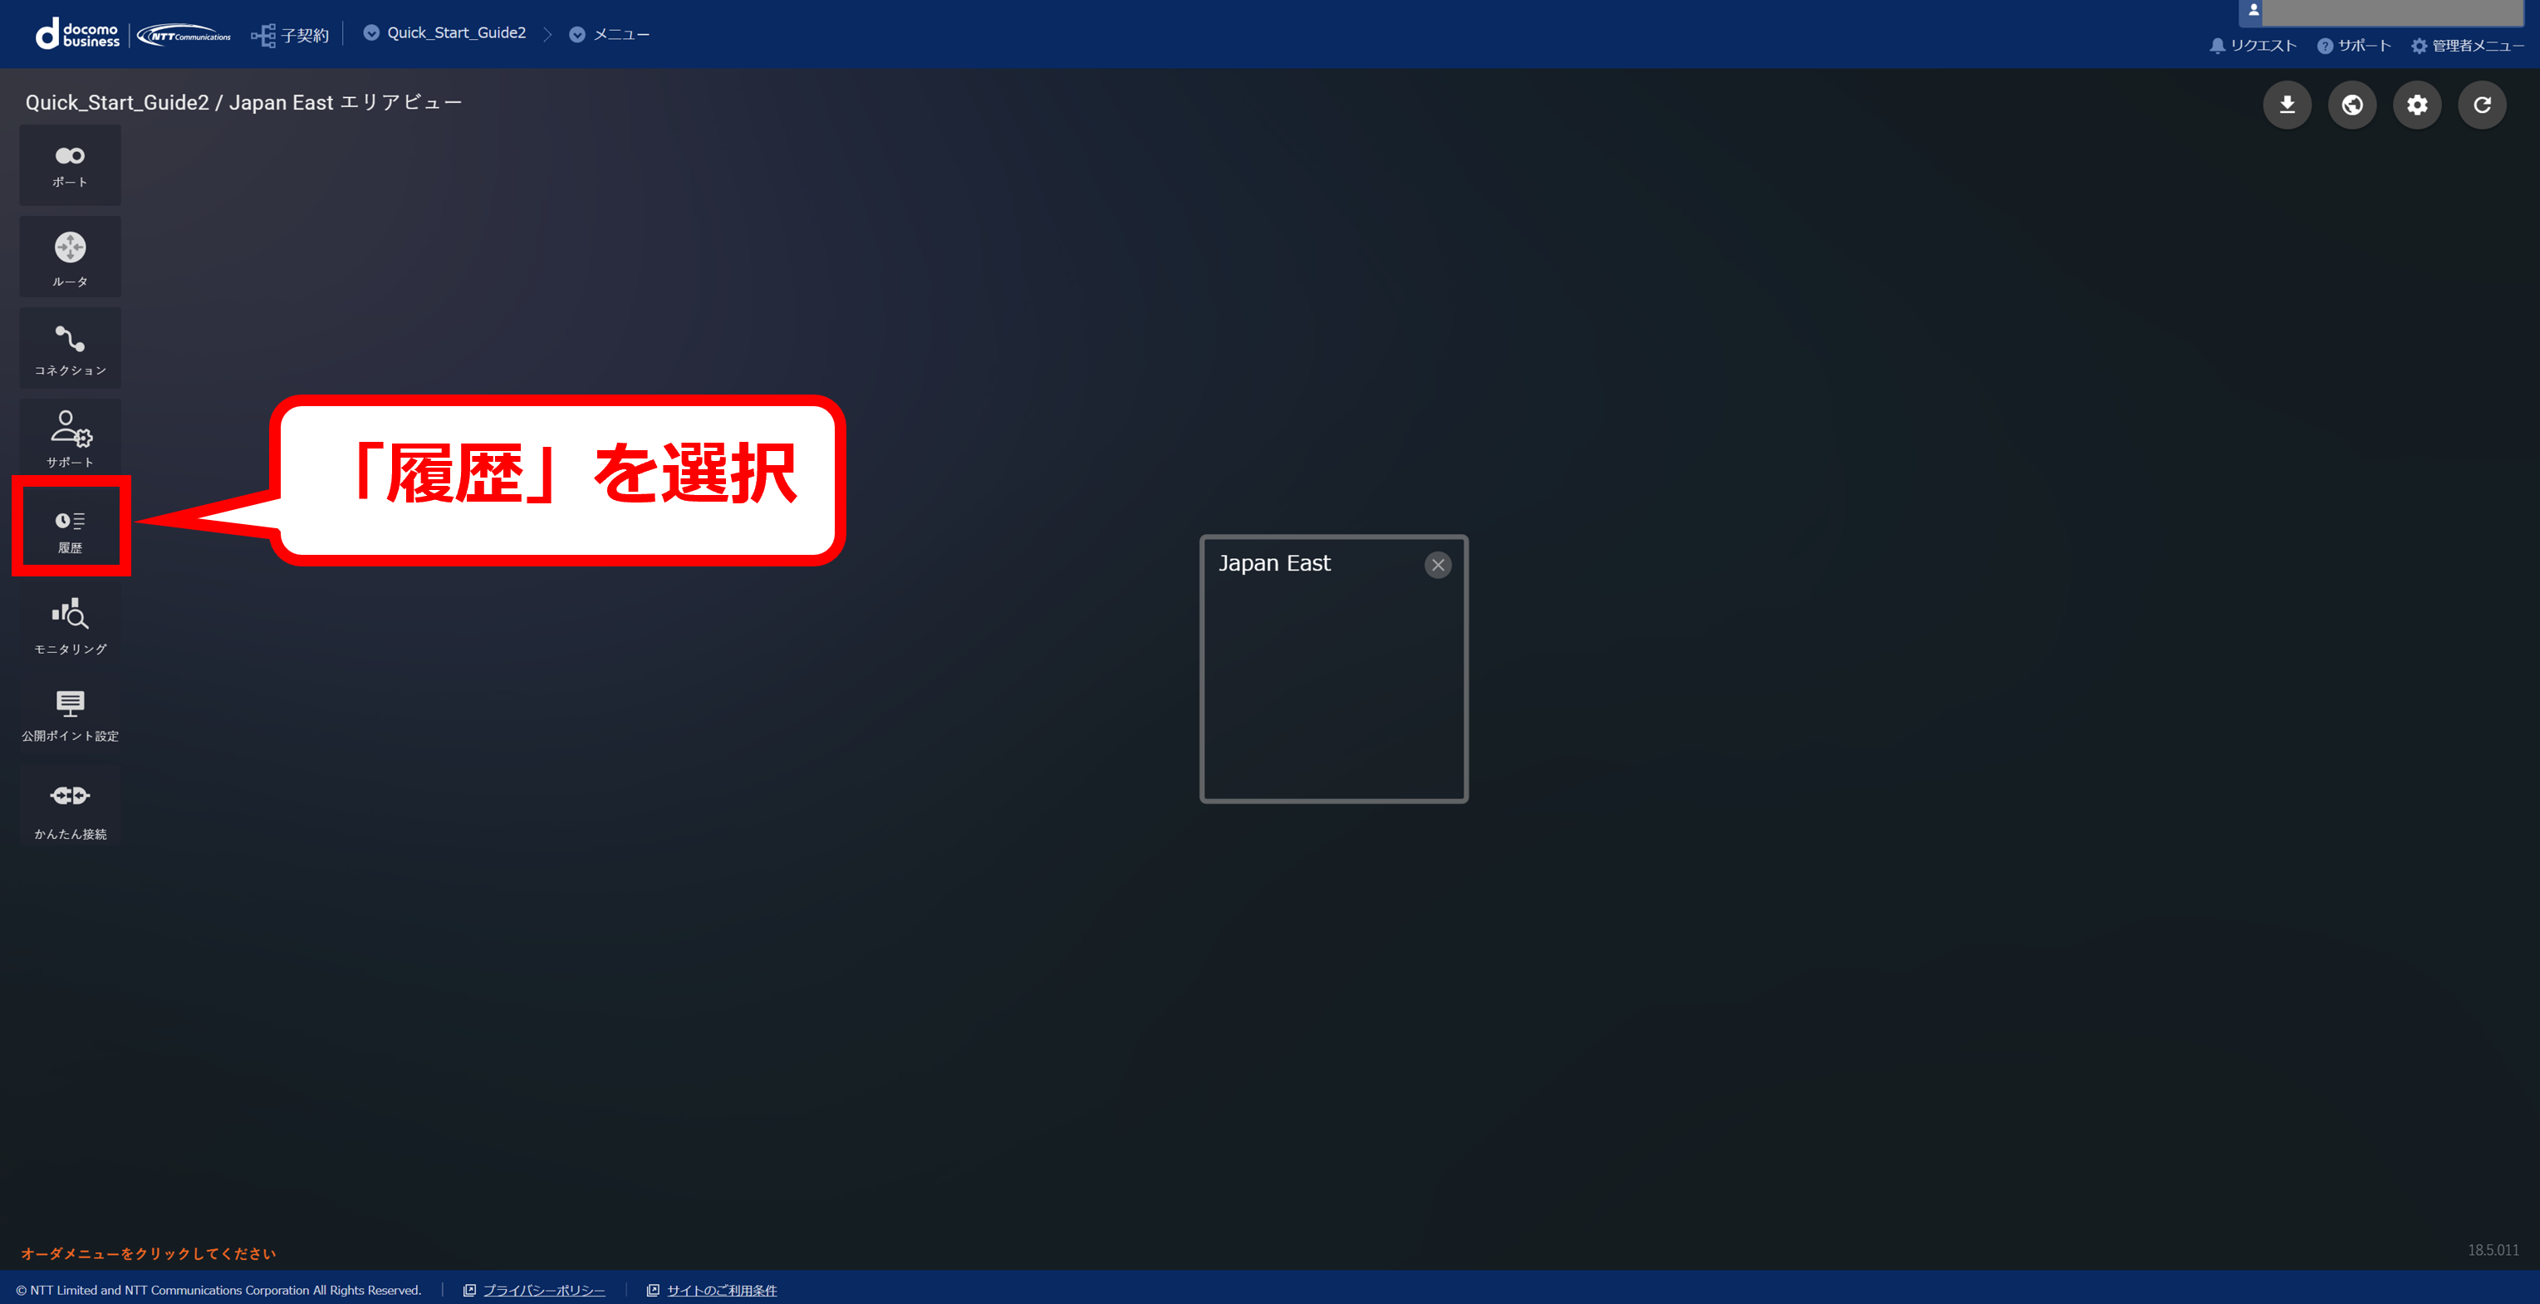Screen dimensions: 2540x1304
Task: Open リクエスト (Requests) with bell icon
Action: pyautogui.click(x=2253, y=46)
